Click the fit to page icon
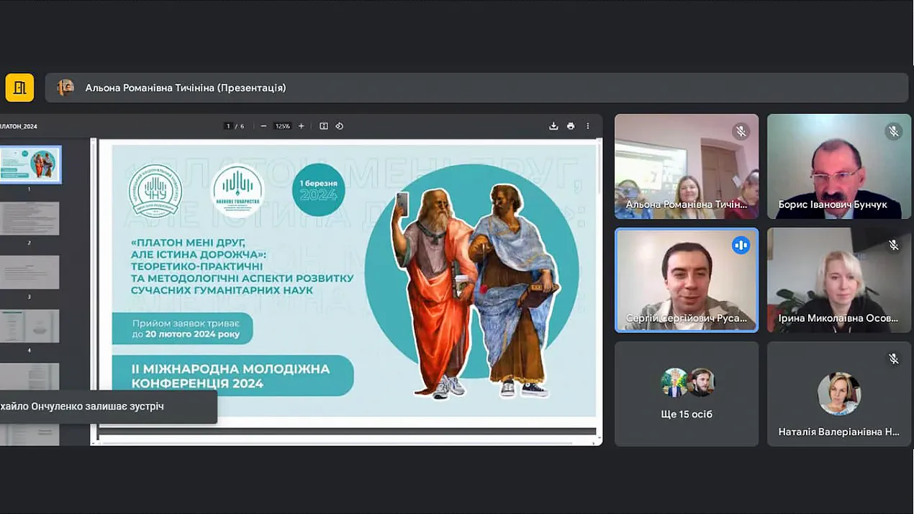This screenshot has height=514, width=914. pyautogui.click(x=324, y=126)
